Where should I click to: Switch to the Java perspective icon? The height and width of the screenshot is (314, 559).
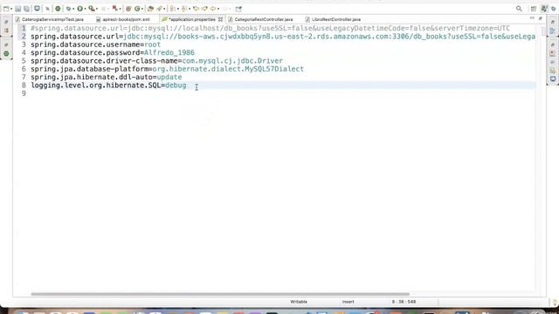click(544, 9)
